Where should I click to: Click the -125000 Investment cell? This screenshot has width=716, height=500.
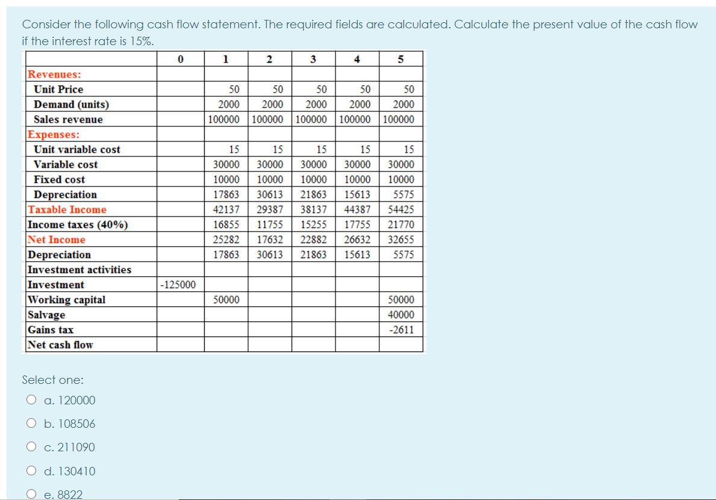point(179,285)
